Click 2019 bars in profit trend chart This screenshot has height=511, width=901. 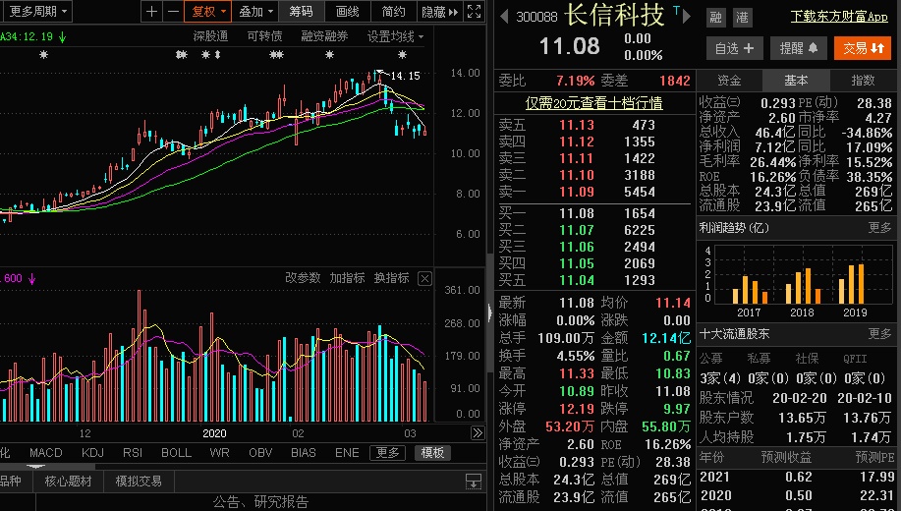(852, 283)
